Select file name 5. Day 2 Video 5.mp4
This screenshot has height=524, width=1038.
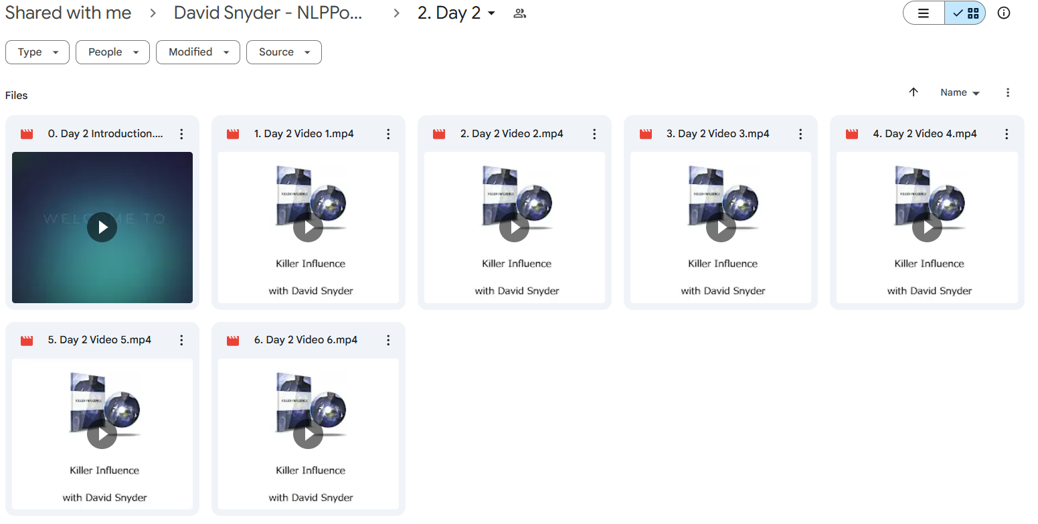point(100,340)
